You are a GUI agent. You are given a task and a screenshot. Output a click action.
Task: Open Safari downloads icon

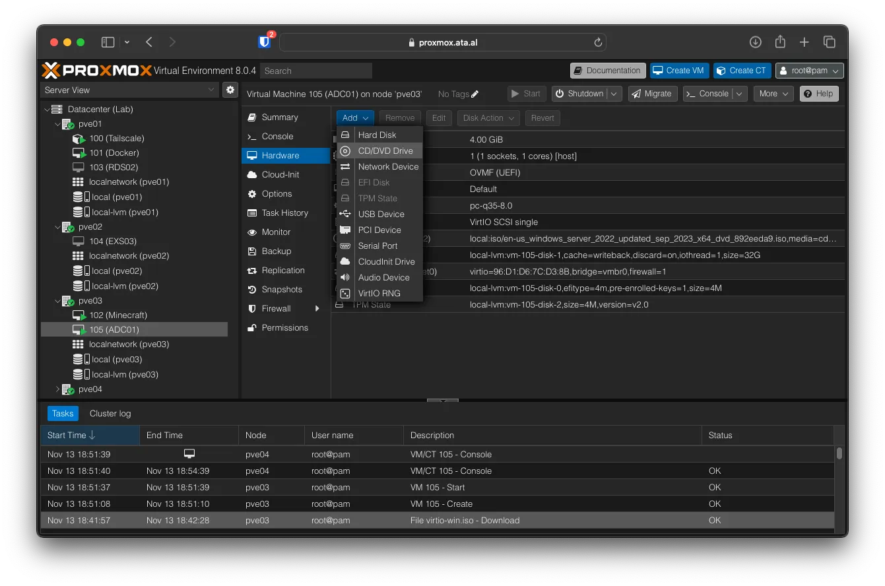pyautogui.click(x=756, y=42)
